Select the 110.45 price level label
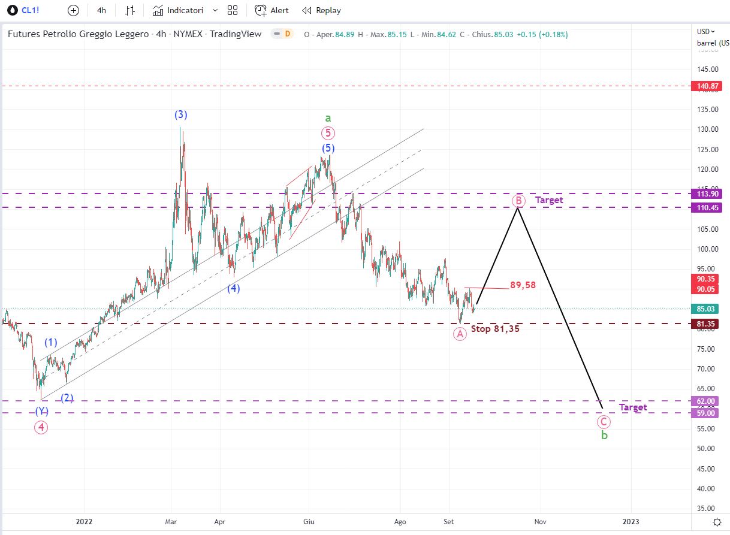The image size is (730, 535). pos(707,207)
